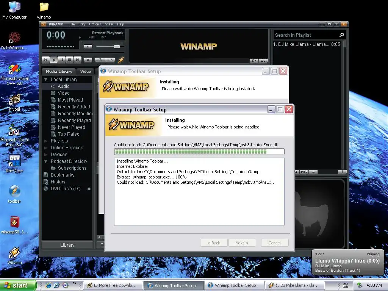Click the playlist toggle button under Winamp logo

(263, 61)
